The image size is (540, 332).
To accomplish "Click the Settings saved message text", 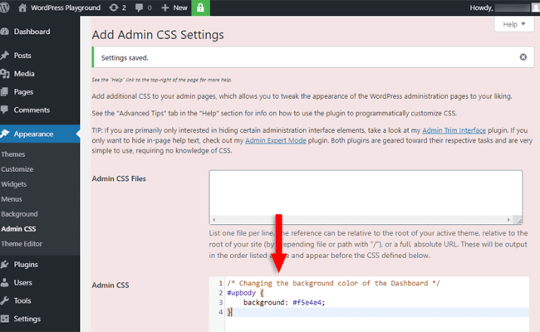I will pos(125,58).
